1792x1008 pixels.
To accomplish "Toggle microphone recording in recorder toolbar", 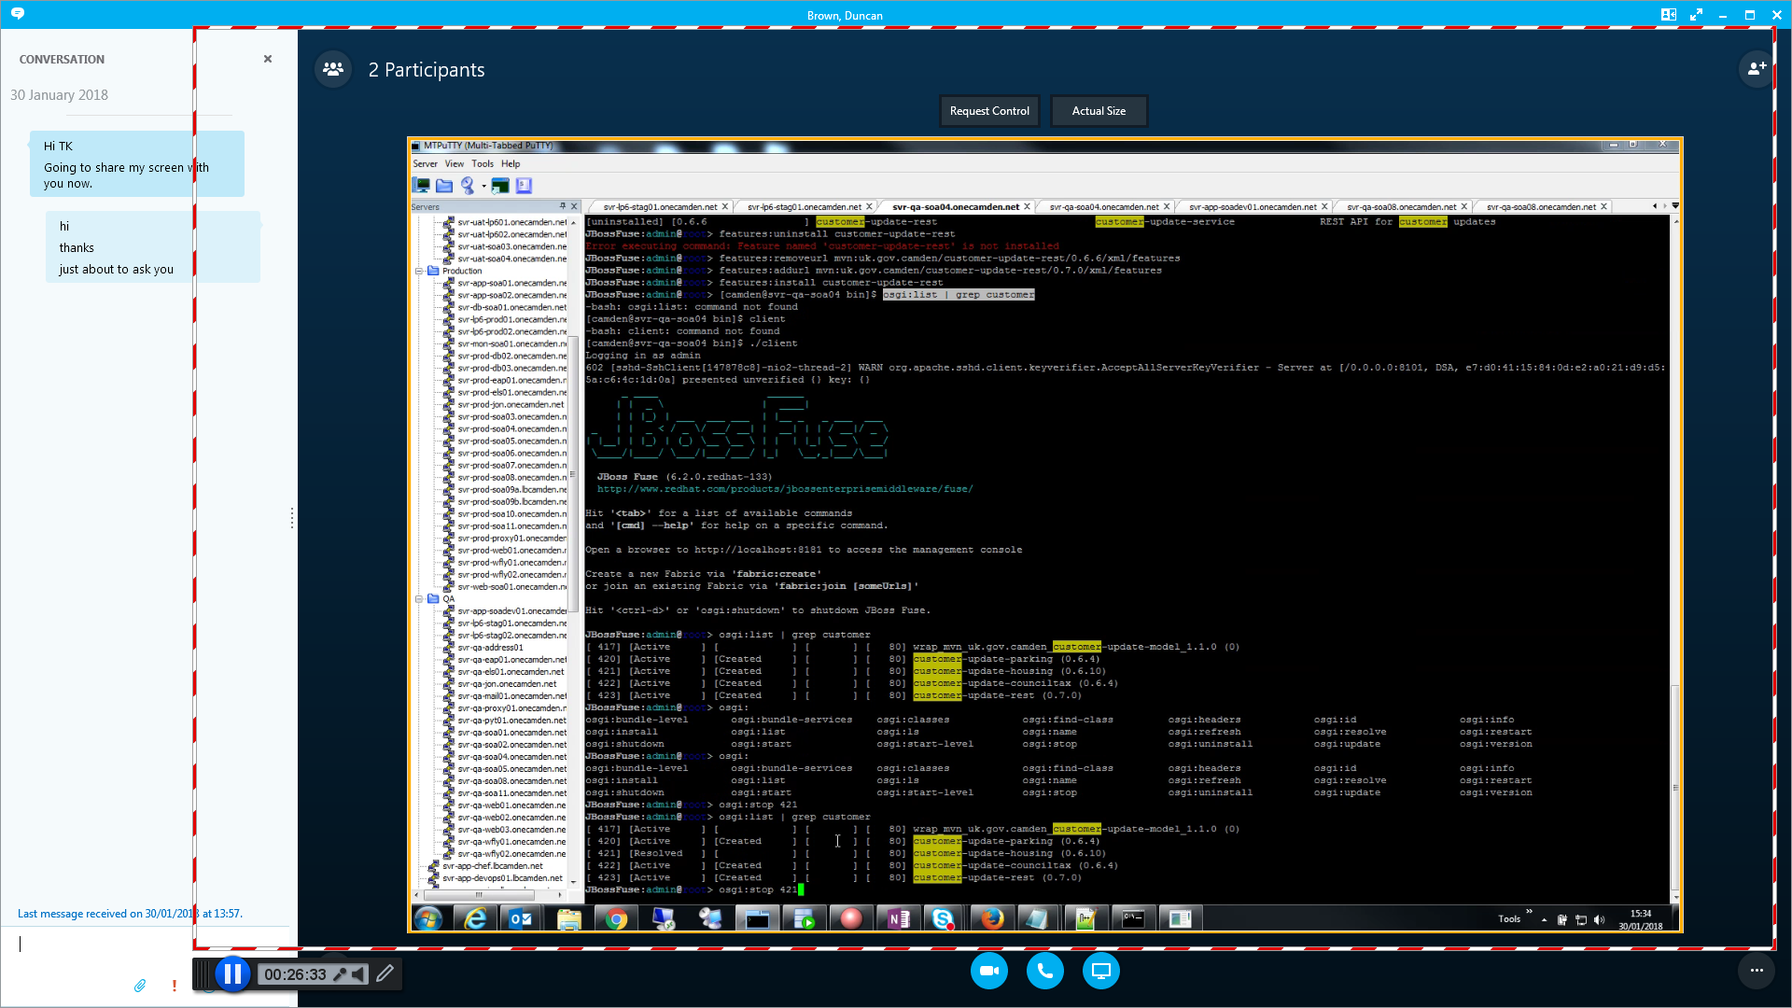I will 340,974.
